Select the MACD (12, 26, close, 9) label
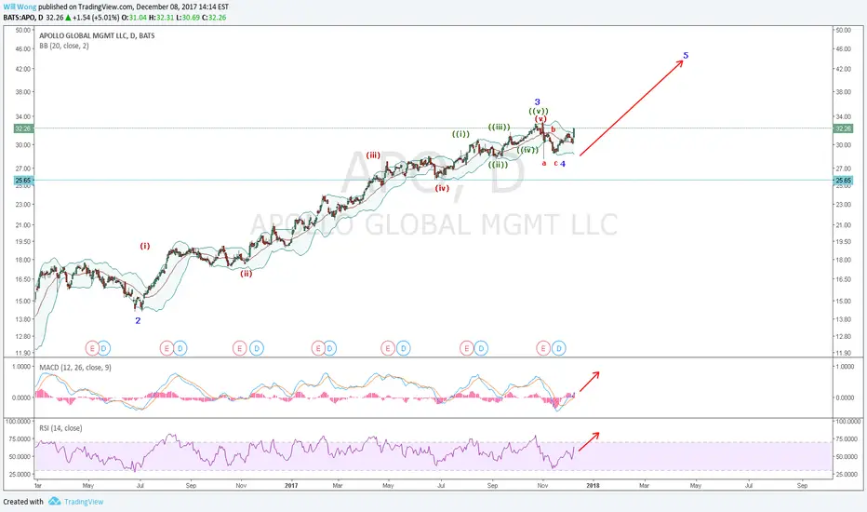867x512 pixels. [x=75, y=368]
